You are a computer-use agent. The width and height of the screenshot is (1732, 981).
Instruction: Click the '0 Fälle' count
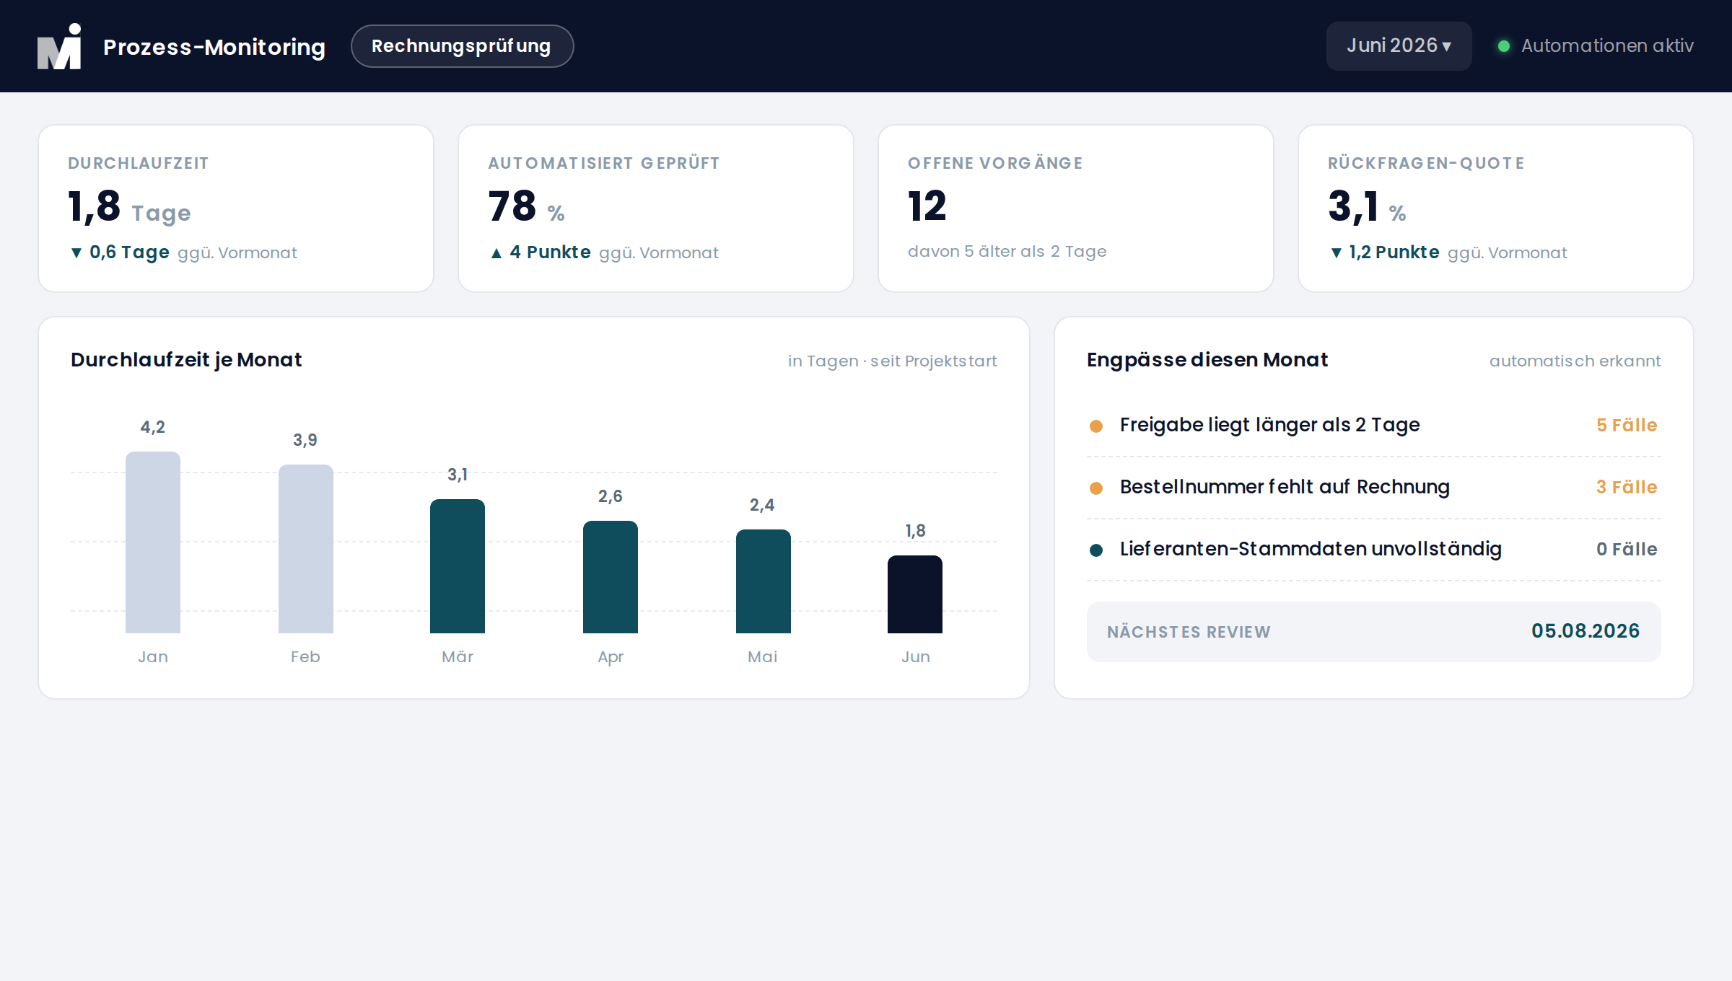1627,550
